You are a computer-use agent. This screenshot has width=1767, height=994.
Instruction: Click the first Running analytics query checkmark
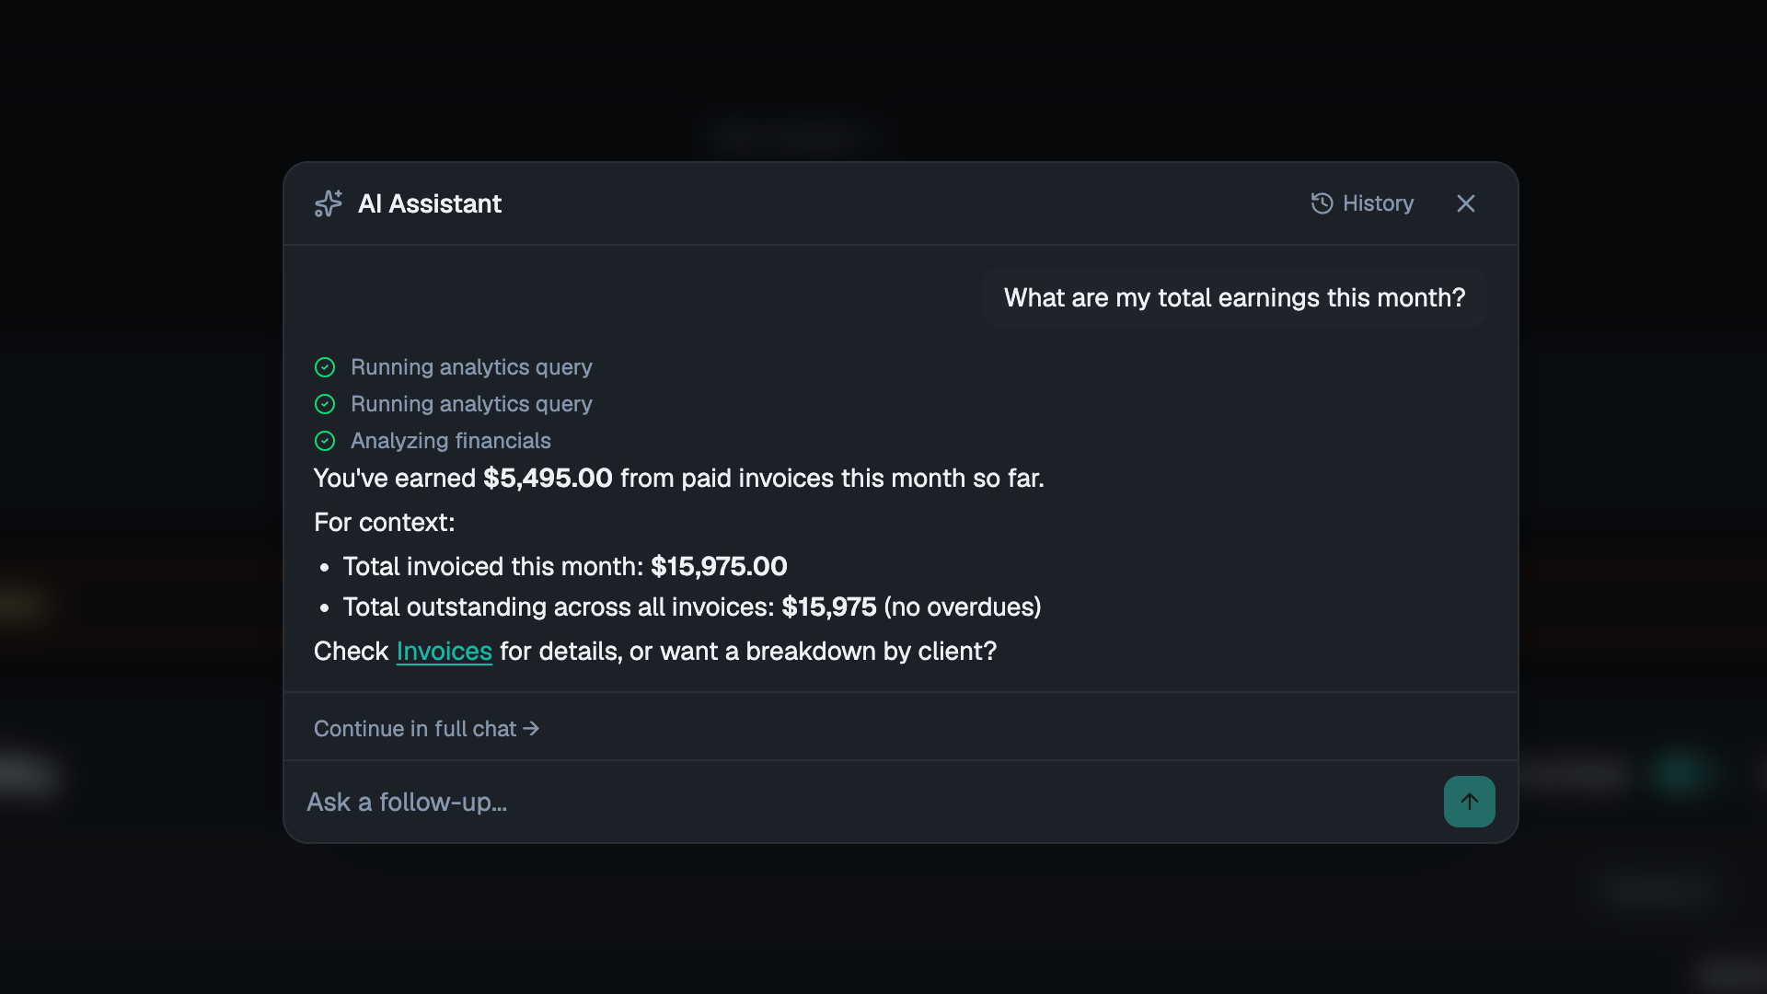pyautogui.click(x=325, y=367)
